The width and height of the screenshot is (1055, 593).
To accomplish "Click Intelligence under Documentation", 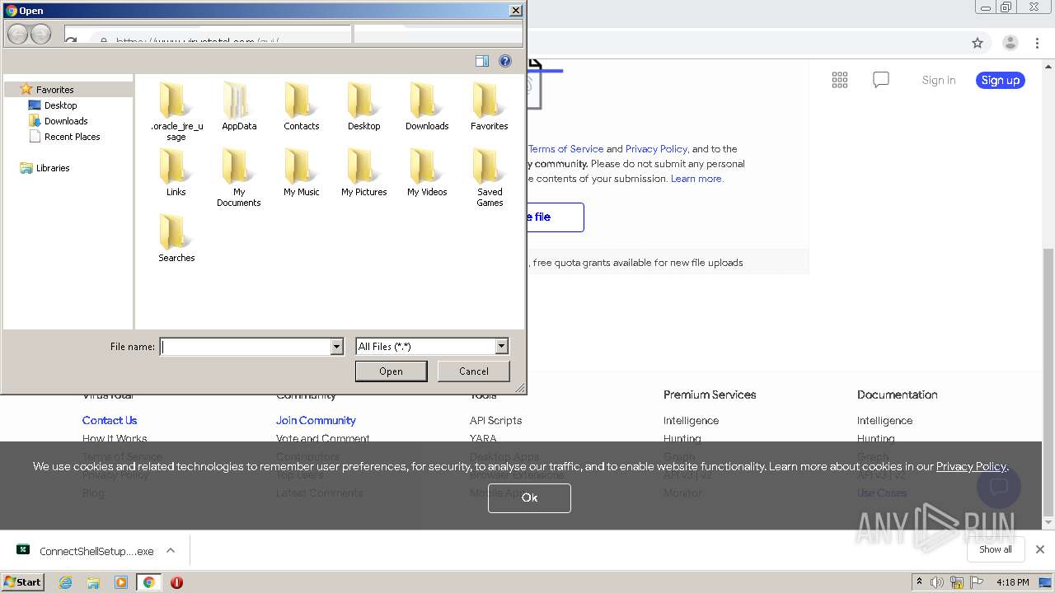I will tap(884, 420).
